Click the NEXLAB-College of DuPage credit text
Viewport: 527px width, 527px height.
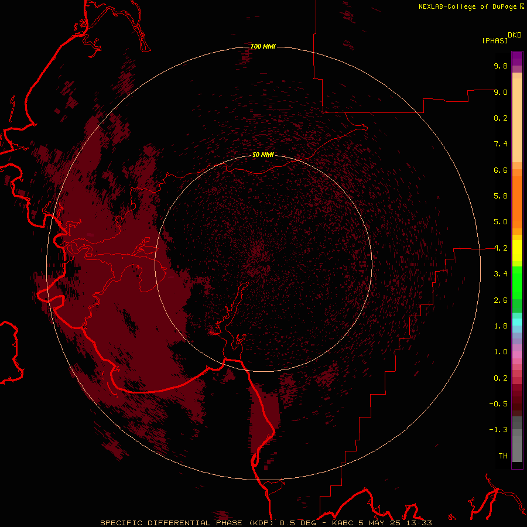[467, 6]
